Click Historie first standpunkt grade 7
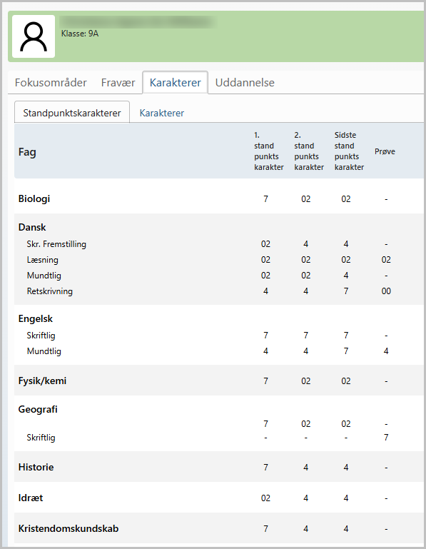This screenshot has width=426, height=549. pos(265,468)
